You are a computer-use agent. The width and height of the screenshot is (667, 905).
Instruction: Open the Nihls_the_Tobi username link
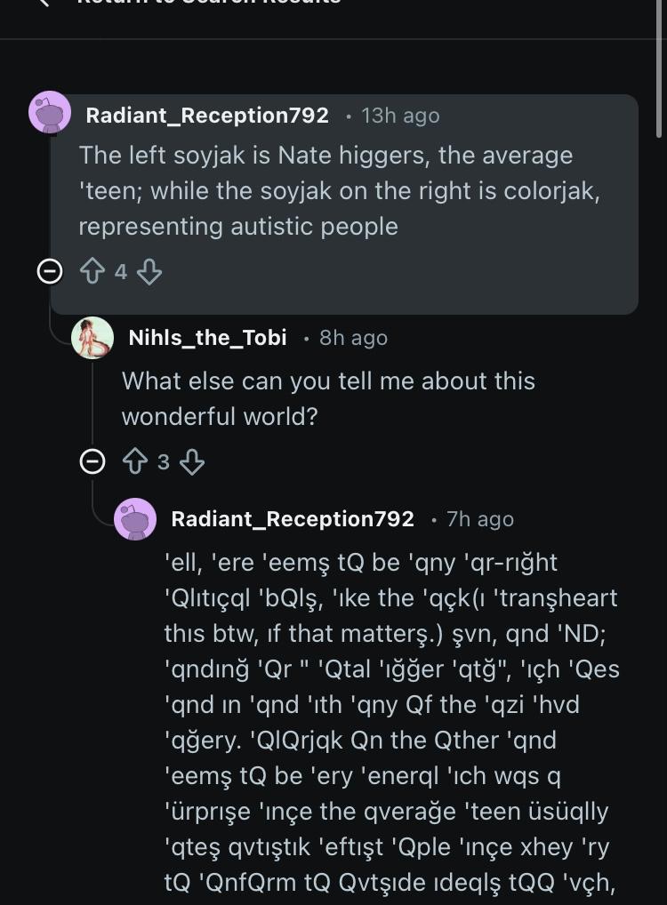click(207, 338)
